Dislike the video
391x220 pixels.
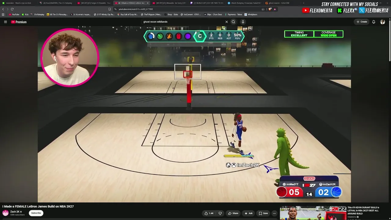pos(220,213)
